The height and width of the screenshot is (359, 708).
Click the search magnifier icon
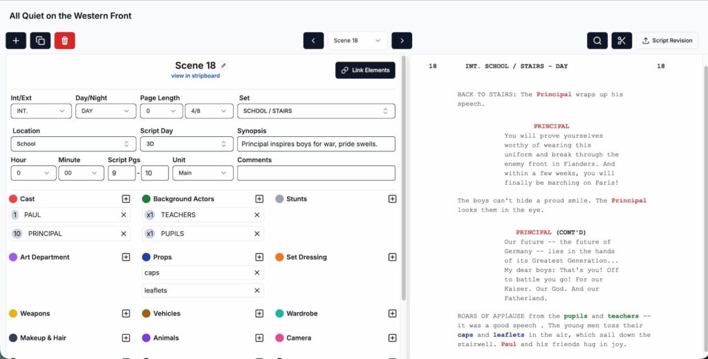pyautogui.click(x=597, y=41)
